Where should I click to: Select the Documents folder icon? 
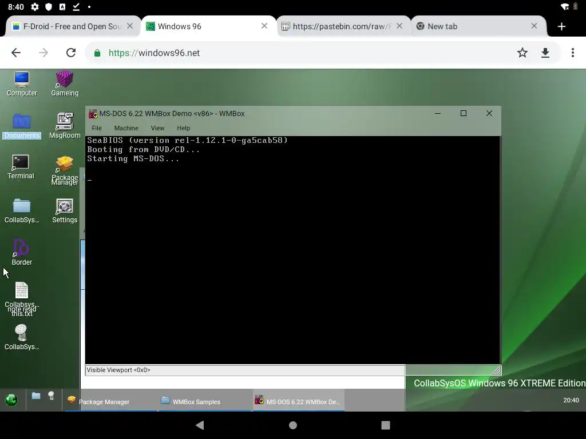22,126
